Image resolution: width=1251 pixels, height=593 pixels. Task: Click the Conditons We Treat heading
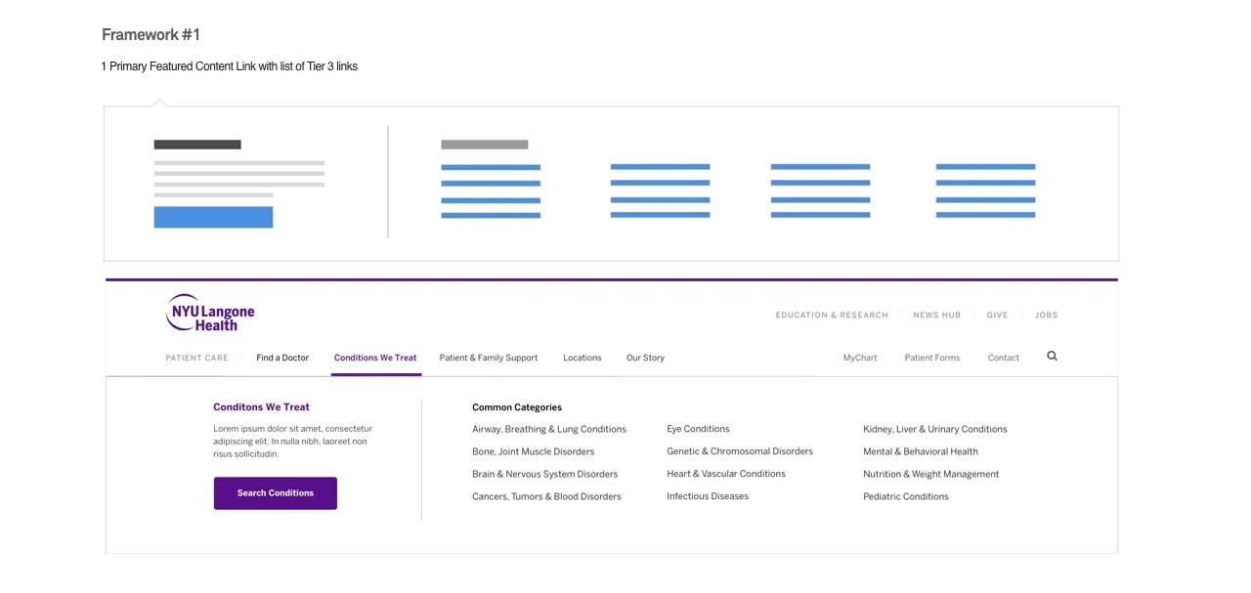[x=261, y=407]
